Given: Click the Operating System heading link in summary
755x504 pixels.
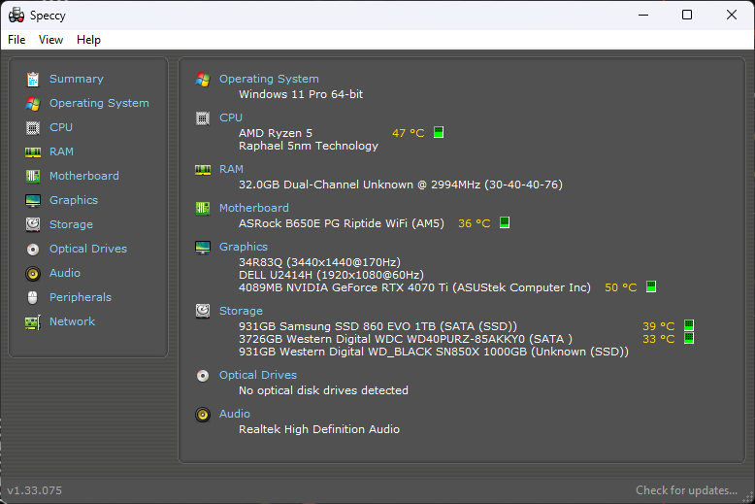Looking at the screenshot, I should pyautogui.click(x=269, y=79).
